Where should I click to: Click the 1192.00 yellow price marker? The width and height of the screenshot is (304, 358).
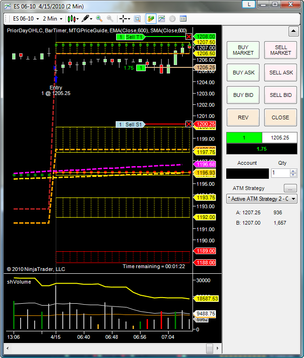(205, 217)
